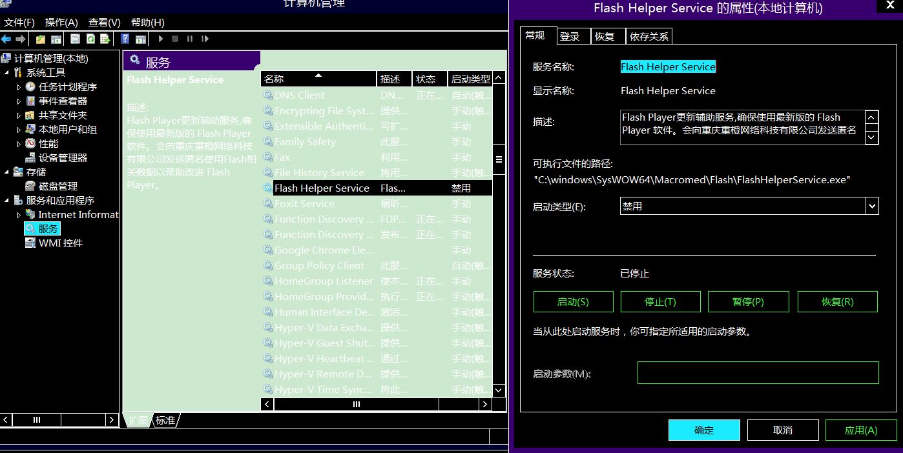Click the WMI 控件 icon in tree
903x453 pixels.
tap(30, 243)
